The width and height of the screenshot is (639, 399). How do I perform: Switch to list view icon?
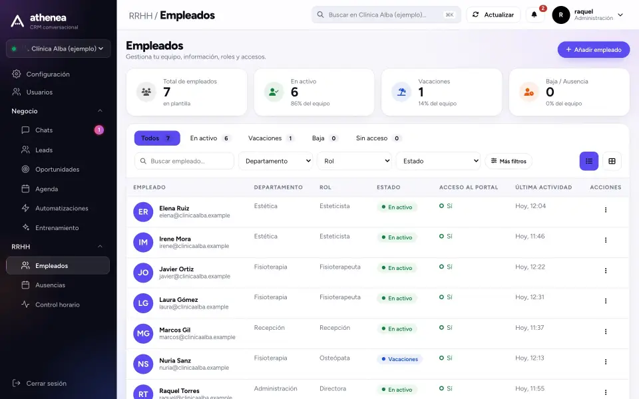[589, 161]
